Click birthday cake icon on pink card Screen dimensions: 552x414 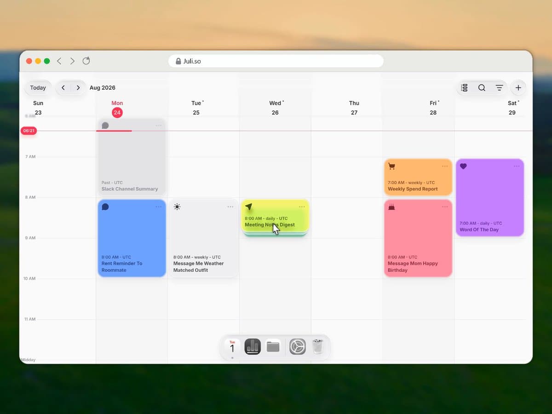392,207
